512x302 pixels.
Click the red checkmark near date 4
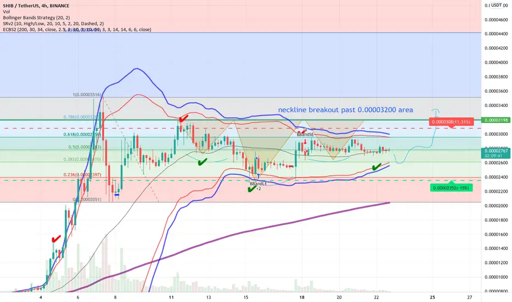[57, 239]
